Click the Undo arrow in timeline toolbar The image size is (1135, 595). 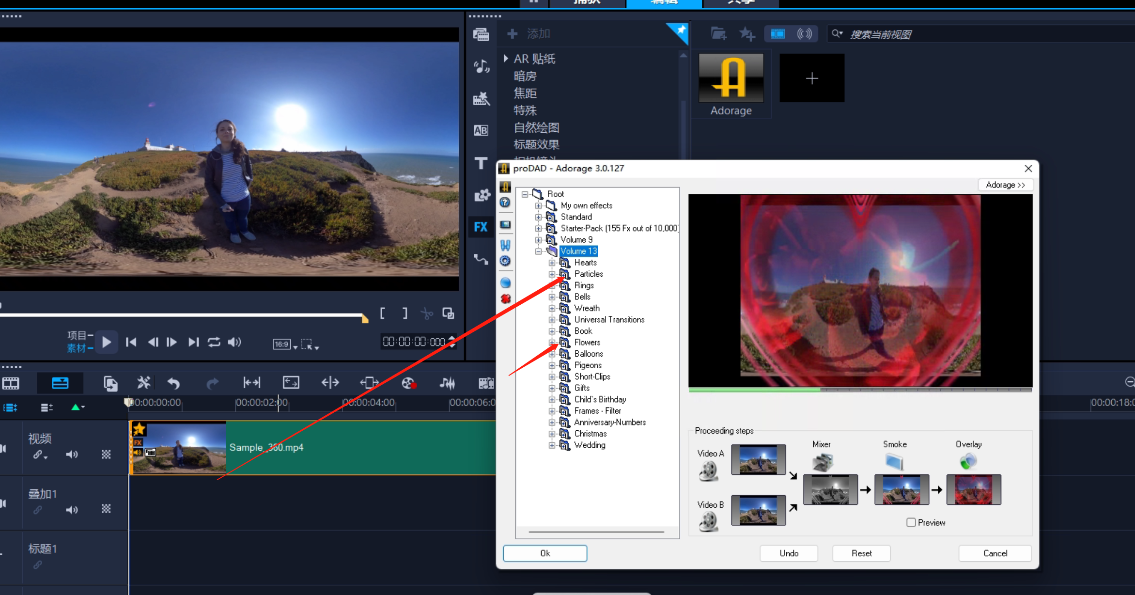pyautogui.click(x=173, y=383)
